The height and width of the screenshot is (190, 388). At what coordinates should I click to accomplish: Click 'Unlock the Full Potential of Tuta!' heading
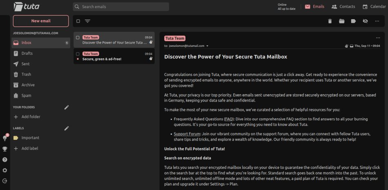pyautogui.click(x=194, y=149)
